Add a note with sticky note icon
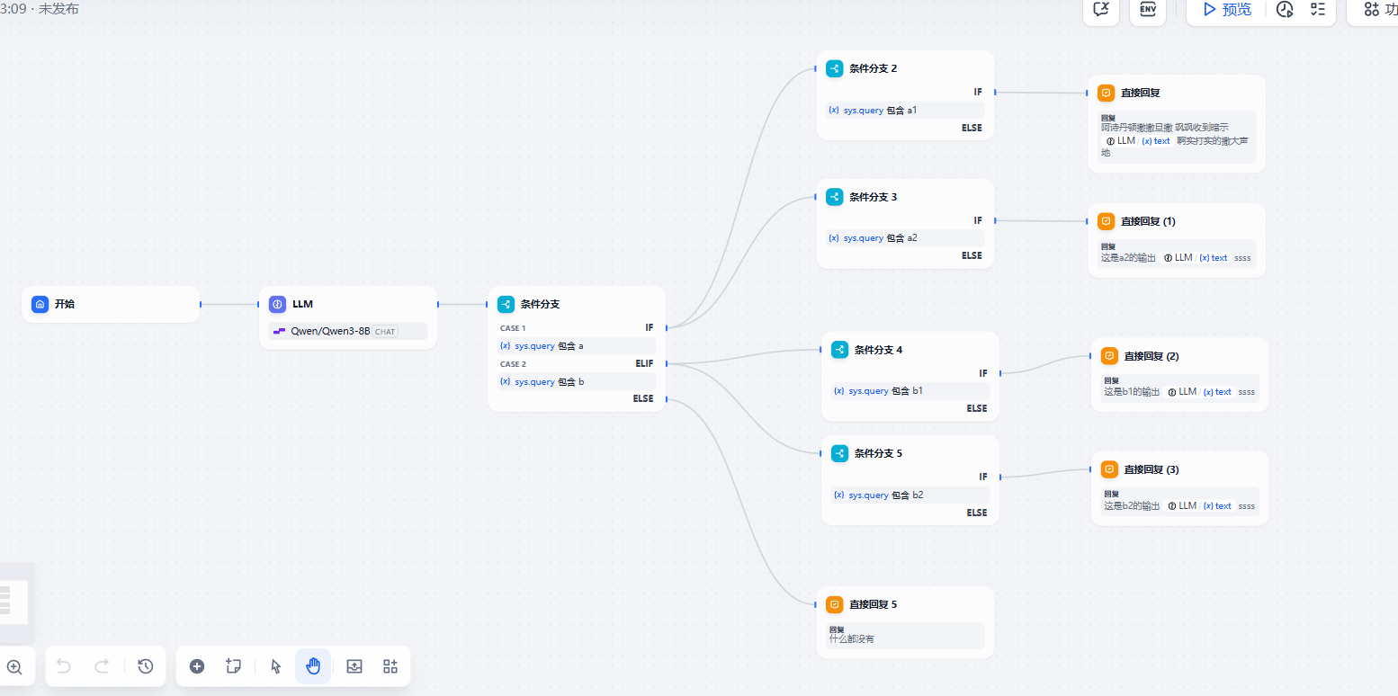 [234, 666]
